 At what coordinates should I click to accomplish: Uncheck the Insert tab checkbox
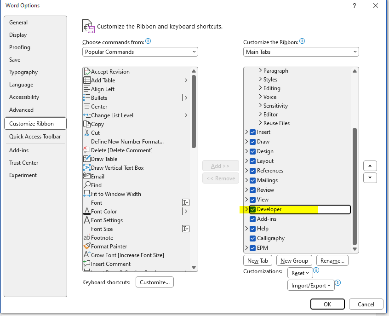252,132
